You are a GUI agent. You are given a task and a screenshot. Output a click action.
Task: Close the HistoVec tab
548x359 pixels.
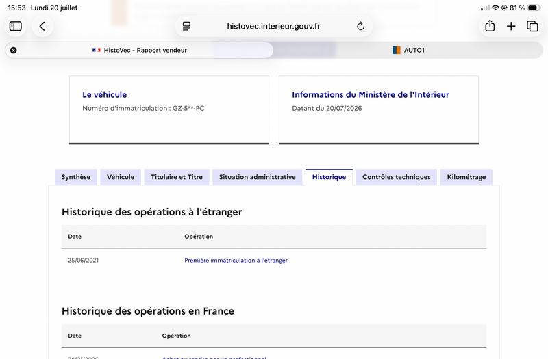[x=13, y=50]
